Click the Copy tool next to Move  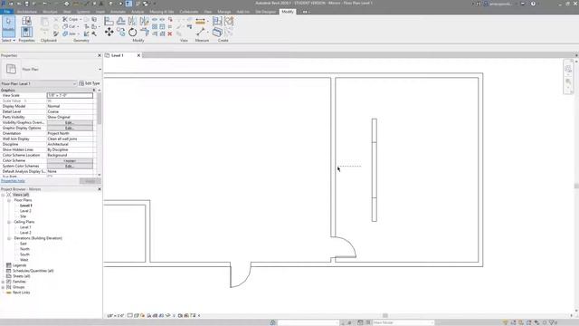coord(120,33)
